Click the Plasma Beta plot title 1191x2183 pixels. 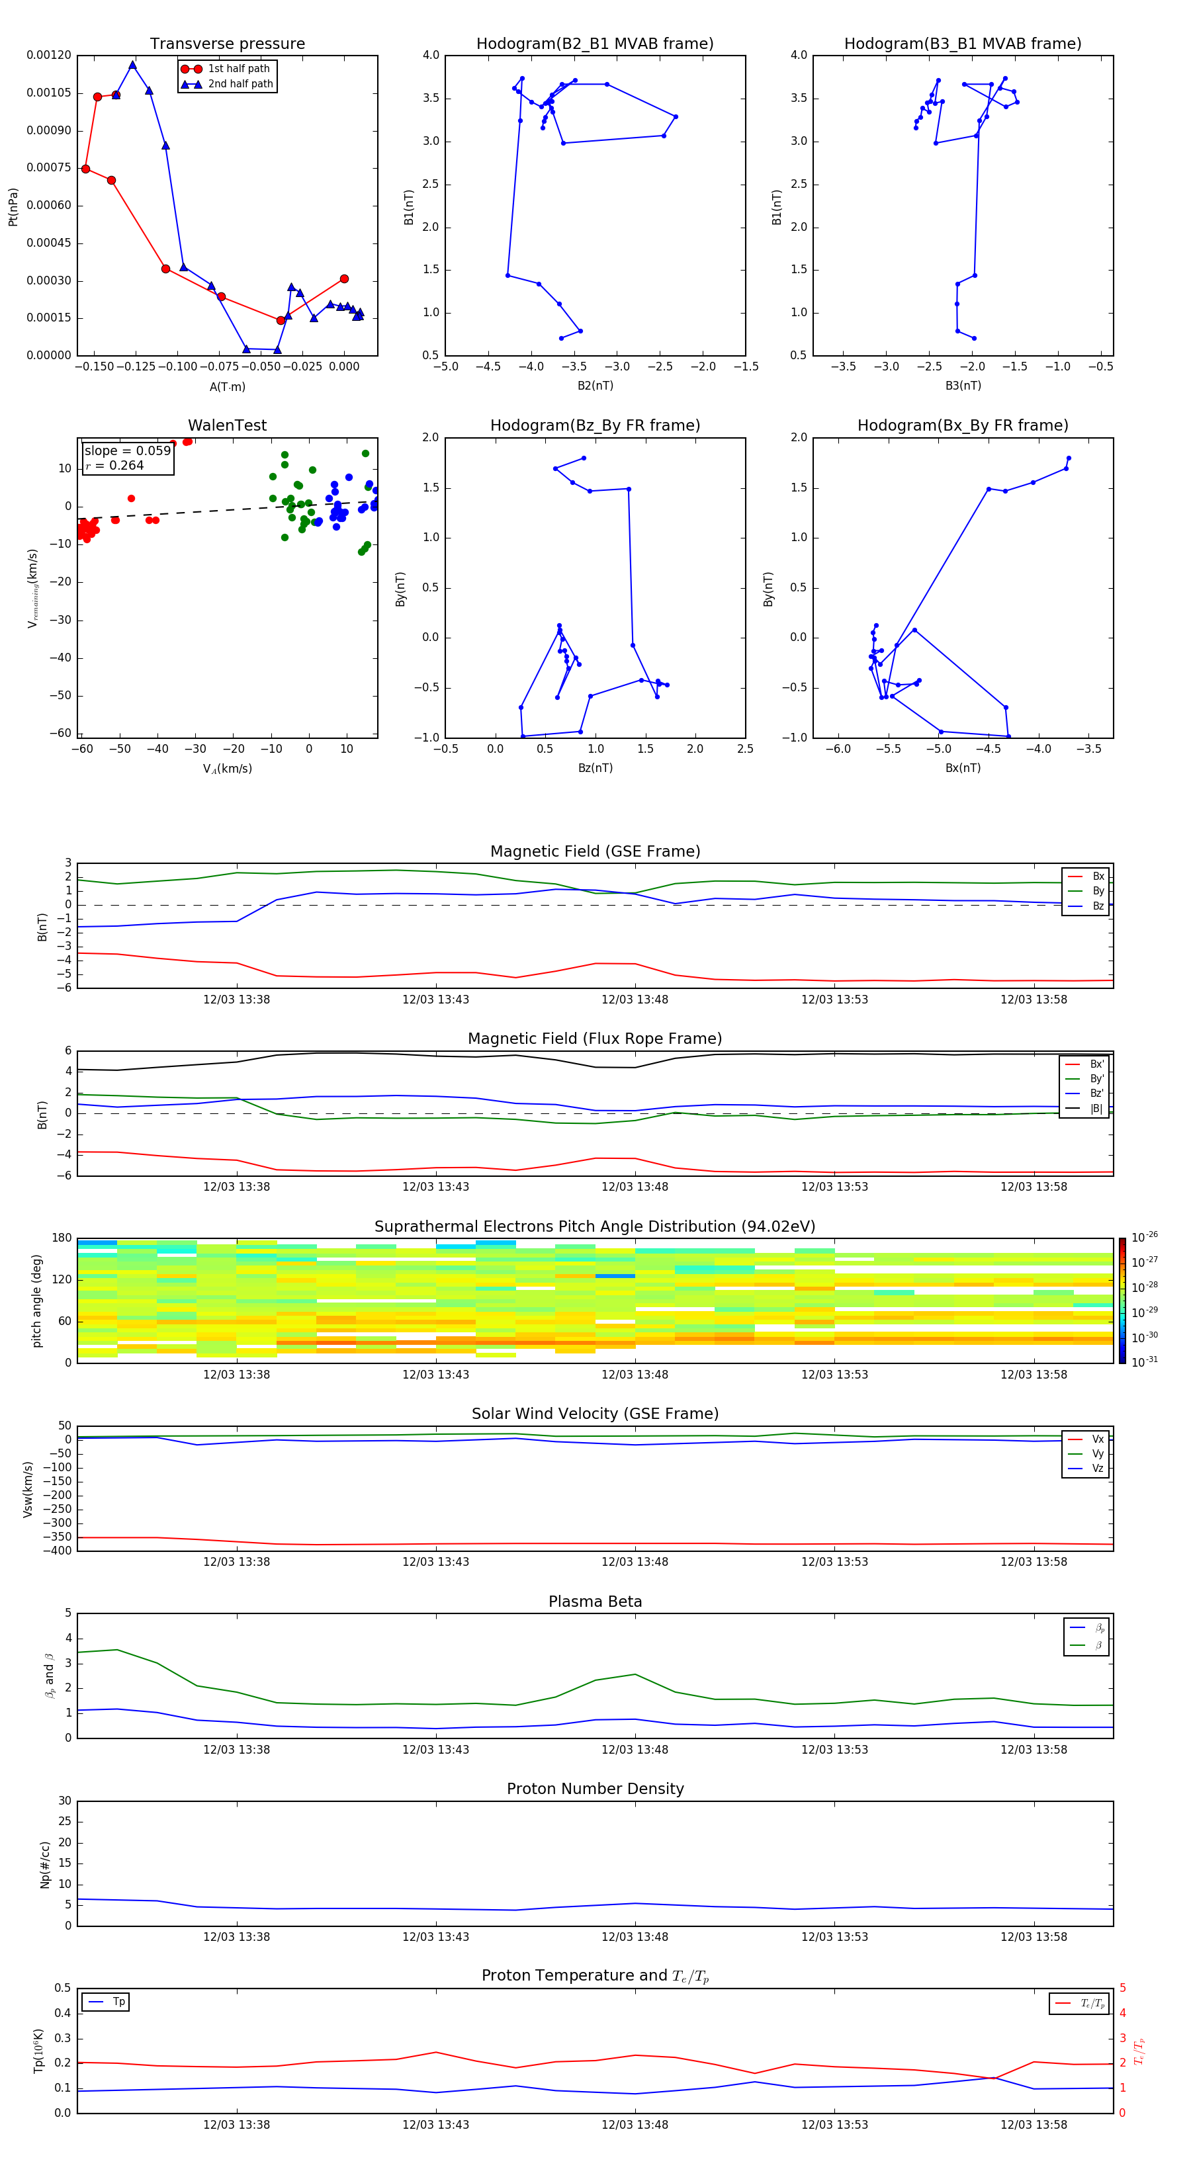(x=595, y=1602)
